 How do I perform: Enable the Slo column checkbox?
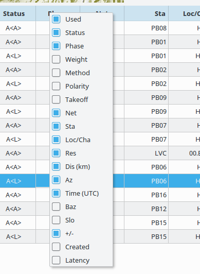coord(56,220)
